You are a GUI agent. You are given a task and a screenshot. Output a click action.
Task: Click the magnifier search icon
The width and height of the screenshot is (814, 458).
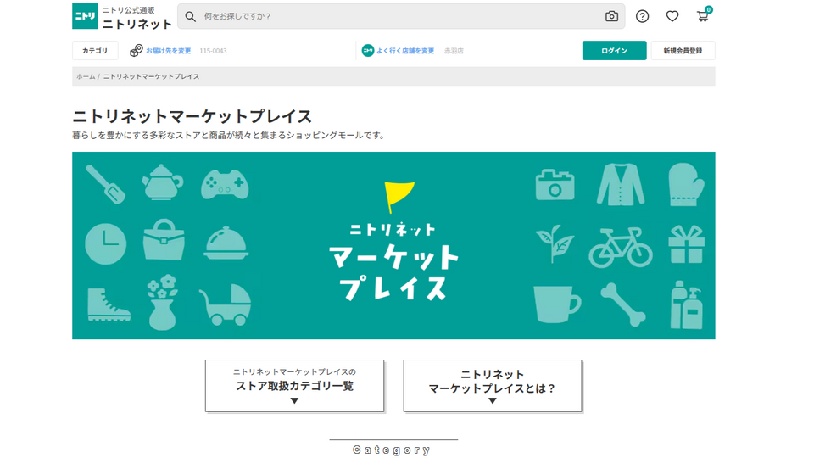(191, 16)
